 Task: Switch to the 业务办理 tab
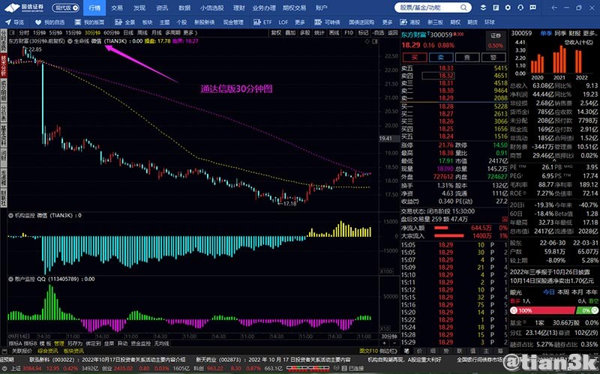(264, 7)
